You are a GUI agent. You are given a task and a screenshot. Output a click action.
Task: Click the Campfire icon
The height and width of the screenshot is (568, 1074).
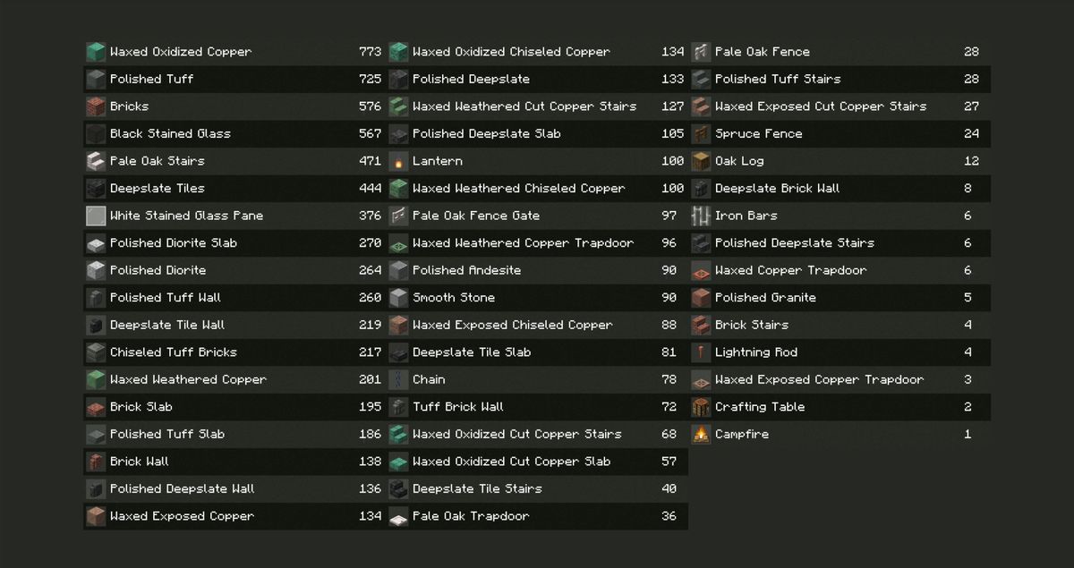(701, 435)
